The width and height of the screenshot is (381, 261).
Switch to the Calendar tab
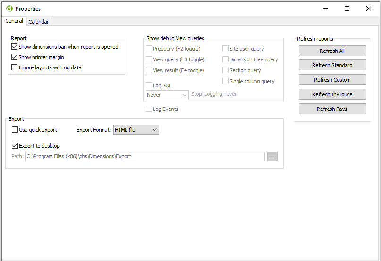click(x=38, y=22)
